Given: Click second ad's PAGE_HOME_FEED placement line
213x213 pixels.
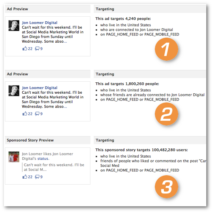Looking at the screenshot, I should 140,99.
